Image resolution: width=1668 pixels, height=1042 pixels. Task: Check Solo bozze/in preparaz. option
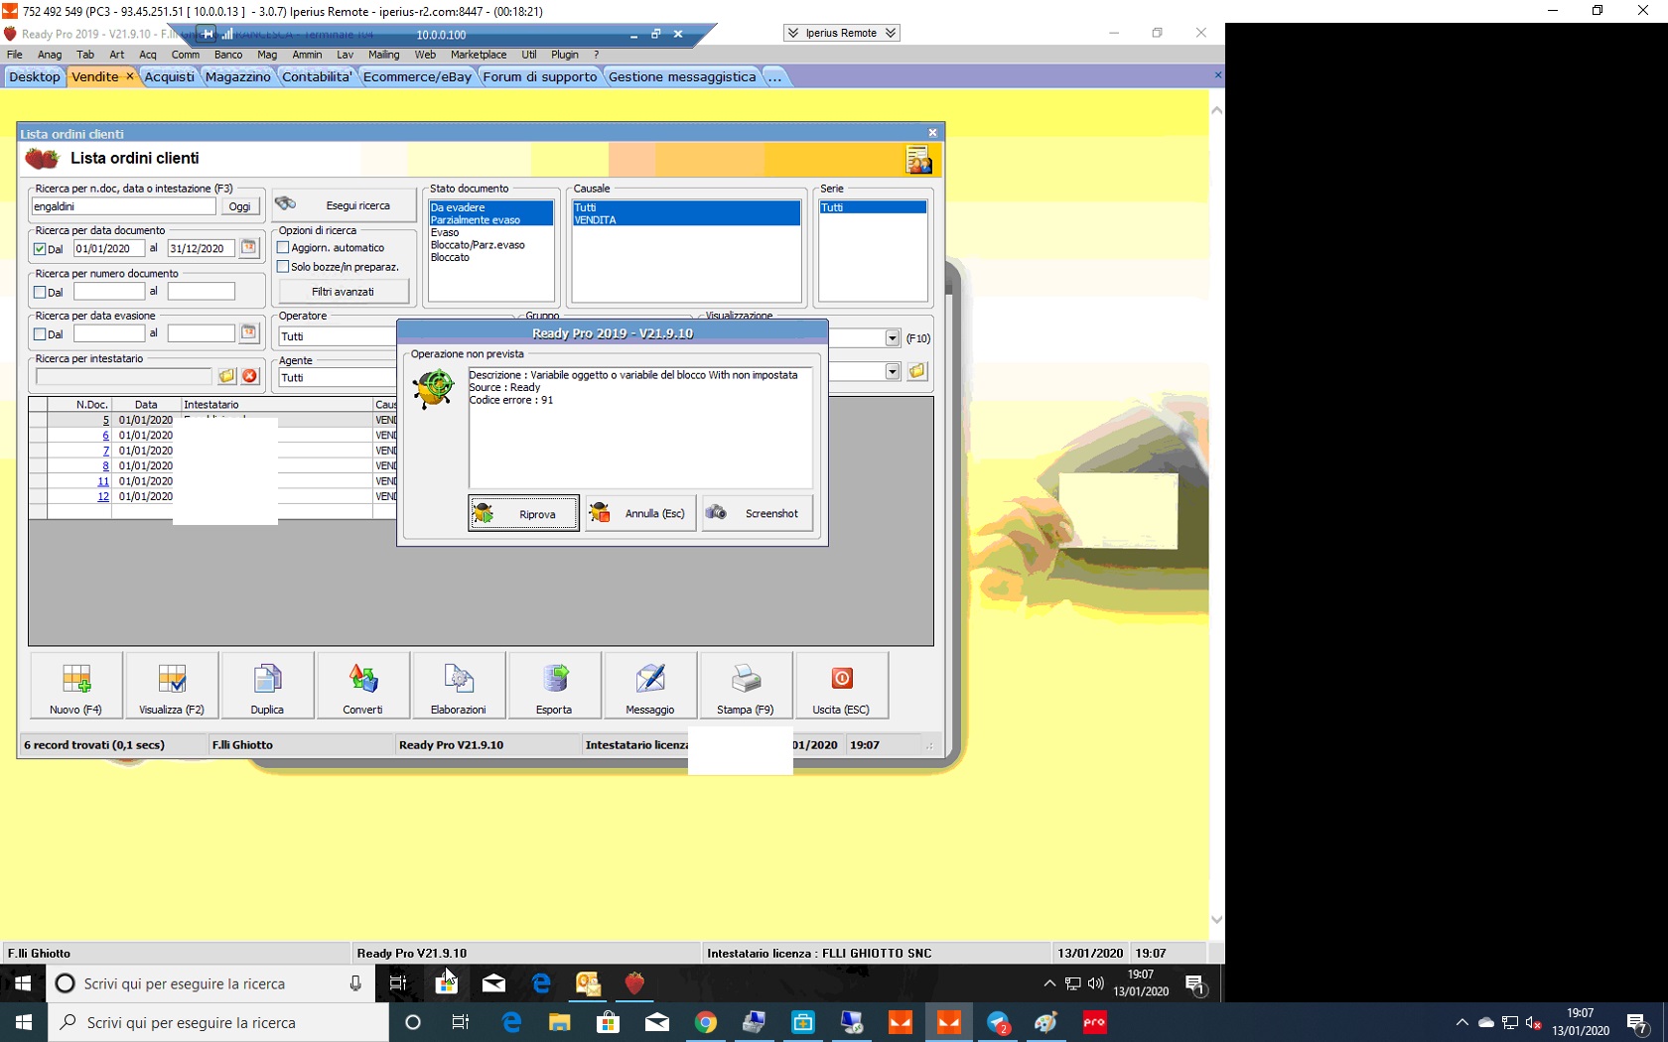tap(283, 267)
